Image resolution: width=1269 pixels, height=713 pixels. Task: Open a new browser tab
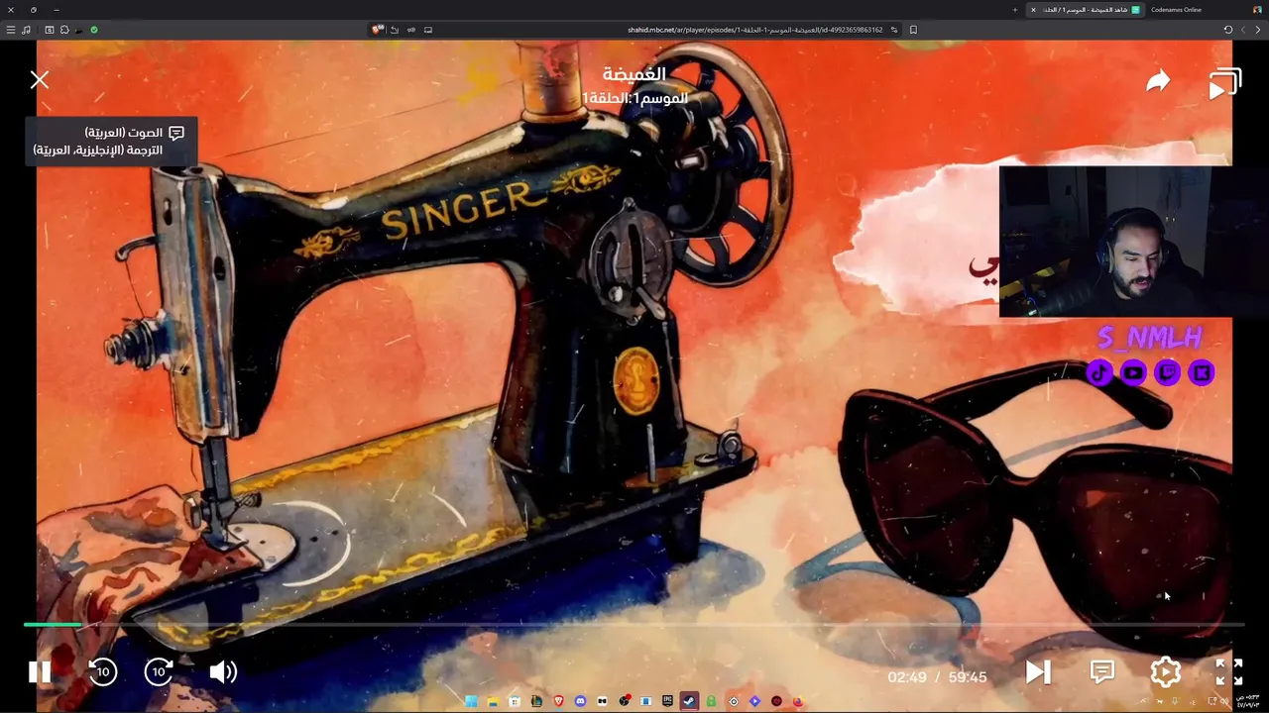(x=1015, y=10)
